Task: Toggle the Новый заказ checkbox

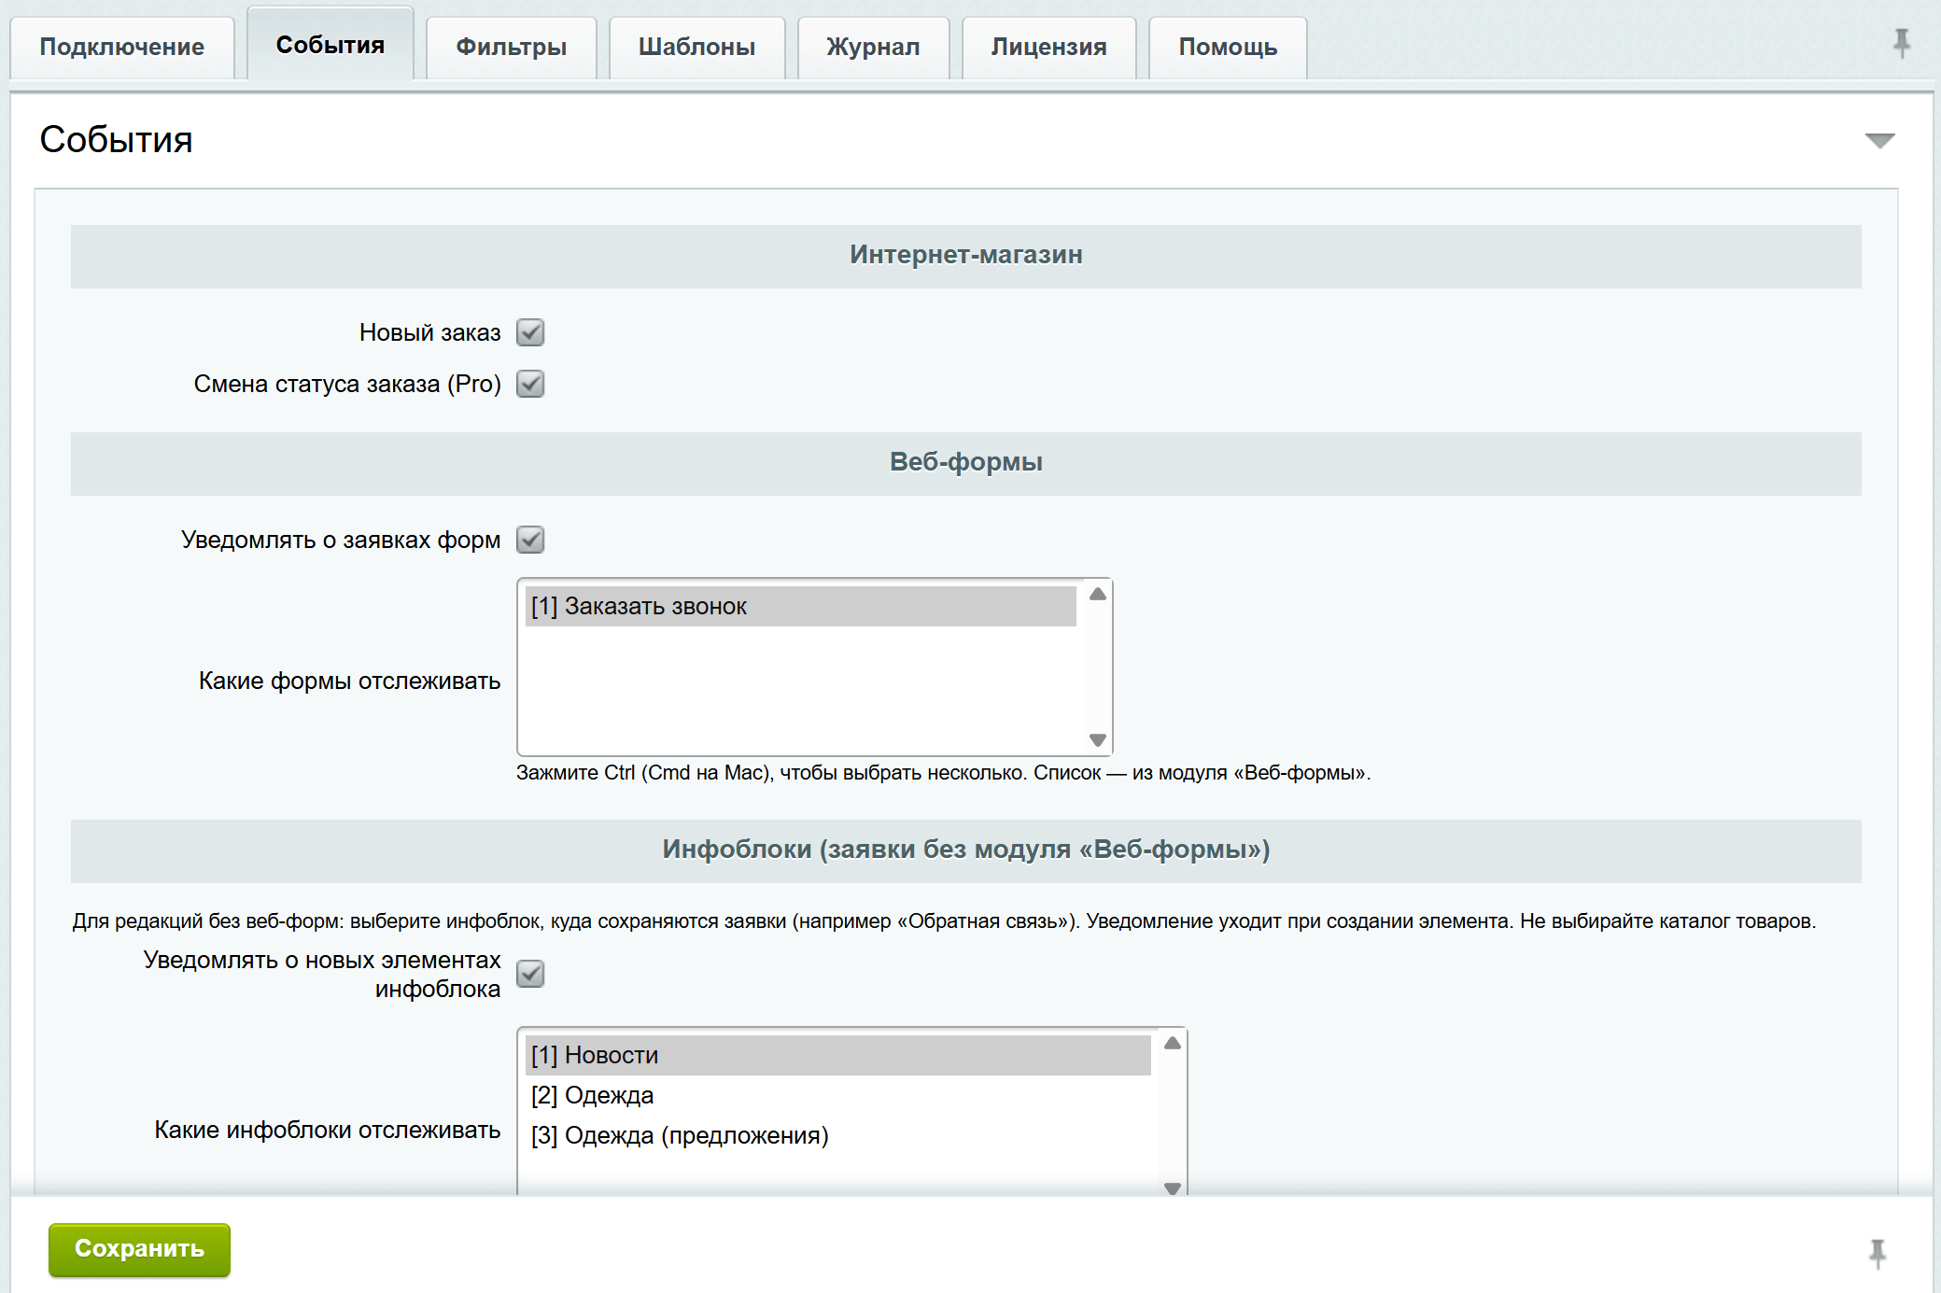Action: pos(530,332)
